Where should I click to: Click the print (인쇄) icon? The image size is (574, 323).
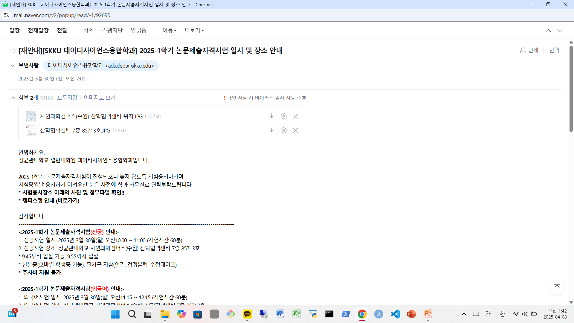[523, 50]
